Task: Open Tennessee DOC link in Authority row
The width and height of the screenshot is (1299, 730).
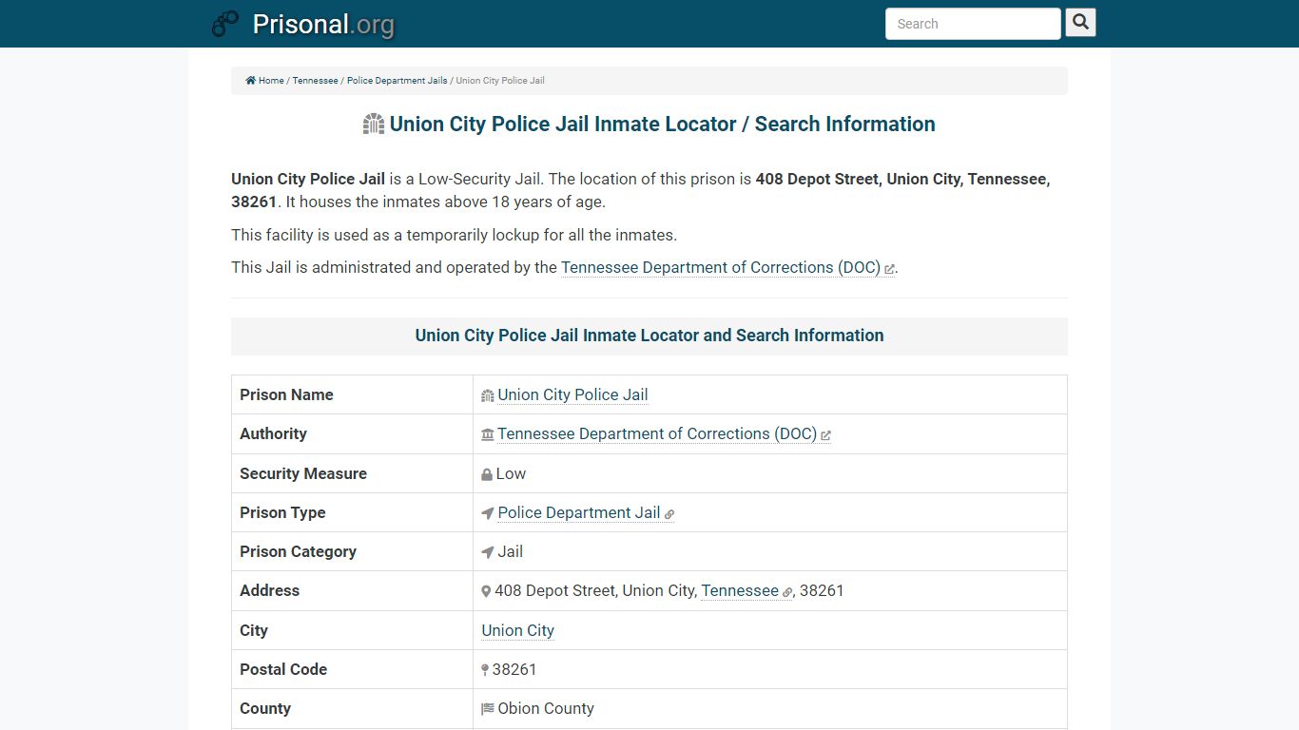Action: (657, 433)
